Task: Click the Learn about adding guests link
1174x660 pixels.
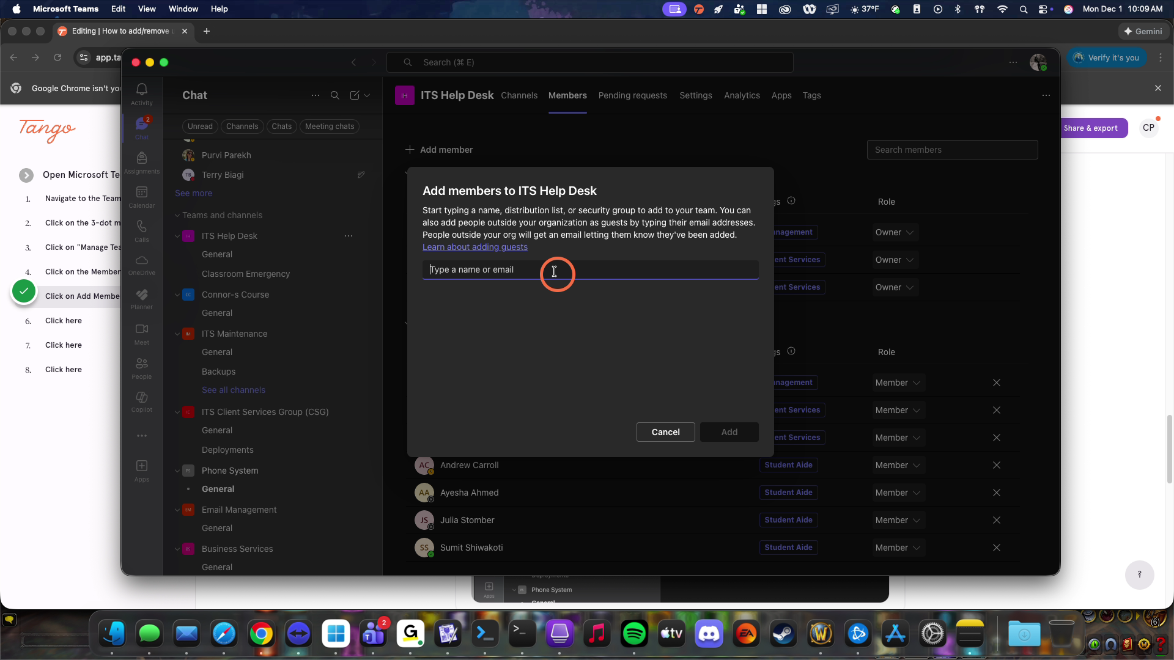Action: 475,247
